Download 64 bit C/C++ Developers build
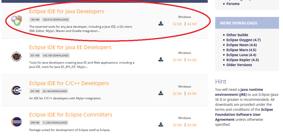283x136 pixels. pyautogui.click(x=192, y=93)
